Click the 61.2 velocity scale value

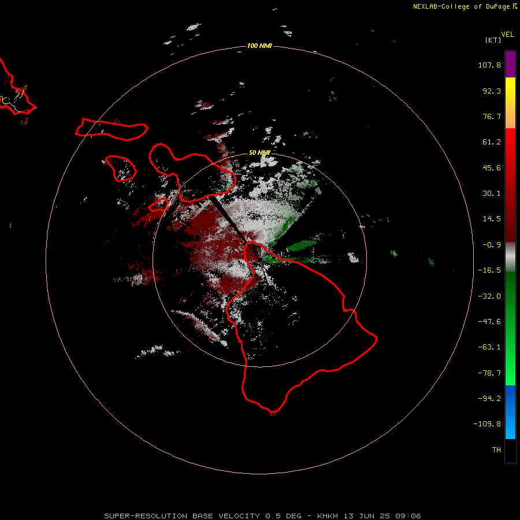click(x=492, y=142)
